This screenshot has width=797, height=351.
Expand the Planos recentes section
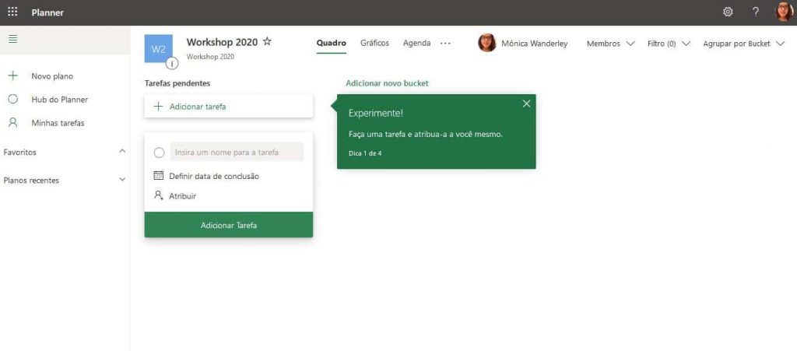[121, 180]
